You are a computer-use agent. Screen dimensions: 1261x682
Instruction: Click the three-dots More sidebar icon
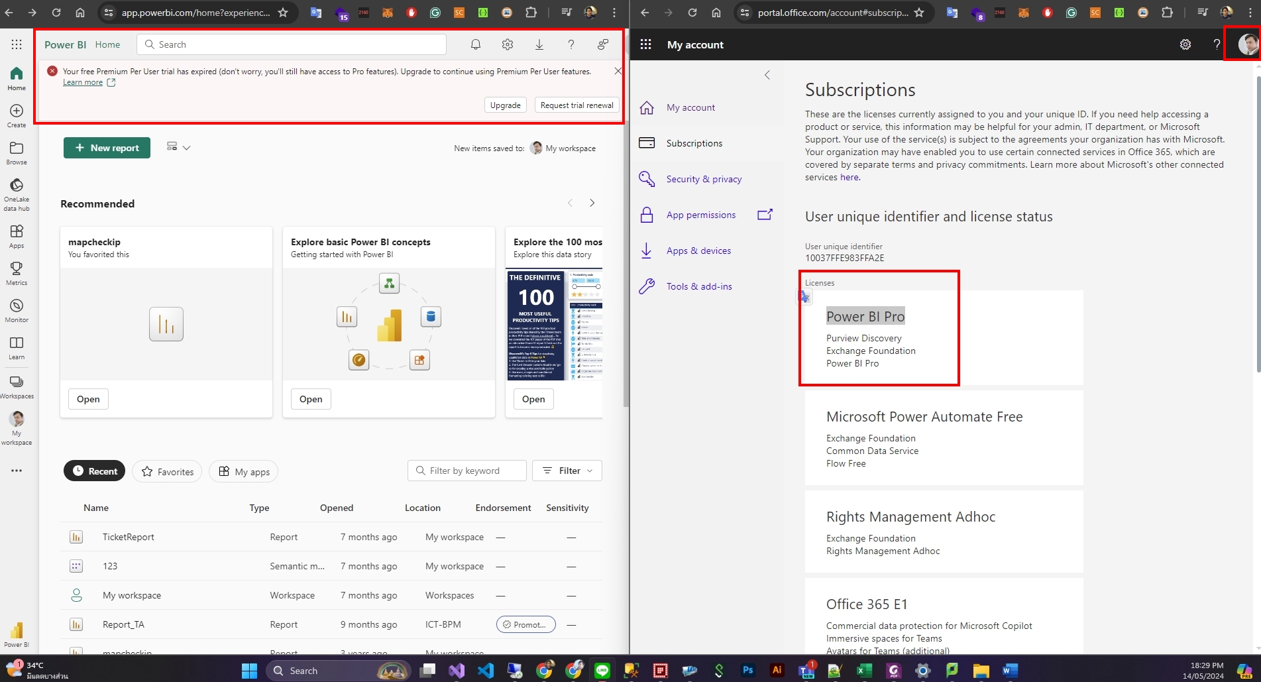(x=17, y=471)
